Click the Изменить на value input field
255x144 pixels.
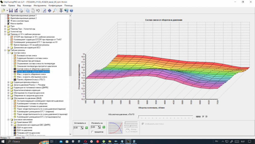coord(93,127)
